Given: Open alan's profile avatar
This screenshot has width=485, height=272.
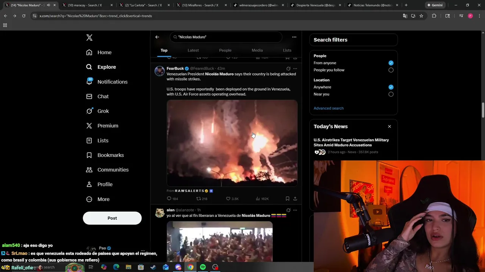Looking at the screenshot, I should [160, 213].
